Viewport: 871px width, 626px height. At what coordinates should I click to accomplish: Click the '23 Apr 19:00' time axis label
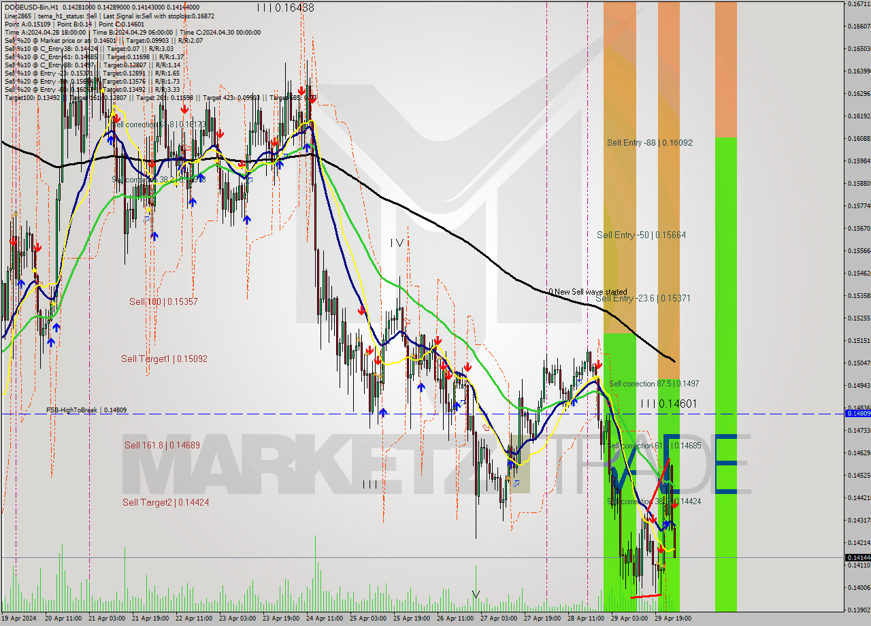pos(280,619)
